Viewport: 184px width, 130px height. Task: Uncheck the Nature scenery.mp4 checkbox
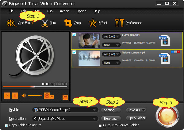[x=74, y=52]
